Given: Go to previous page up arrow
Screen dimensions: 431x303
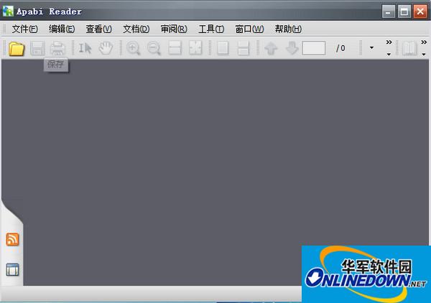Looking at the screenshot, I should pos(271,48).
